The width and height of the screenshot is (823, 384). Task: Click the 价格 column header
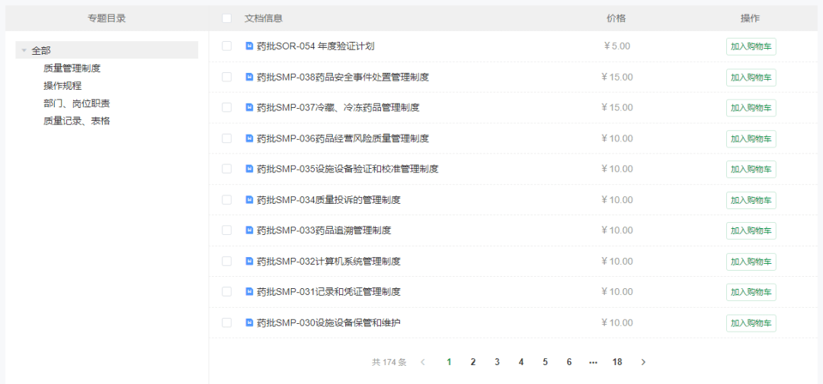[616, 18]
